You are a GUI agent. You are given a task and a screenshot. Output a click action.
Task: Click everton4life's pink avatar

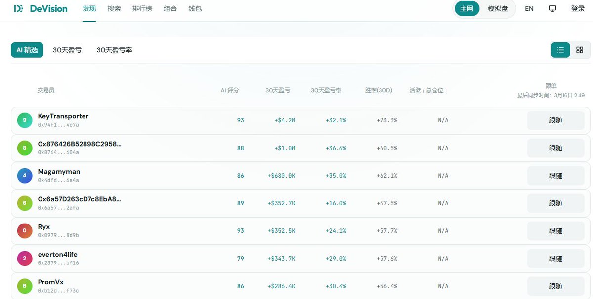[x=25, y=259]
